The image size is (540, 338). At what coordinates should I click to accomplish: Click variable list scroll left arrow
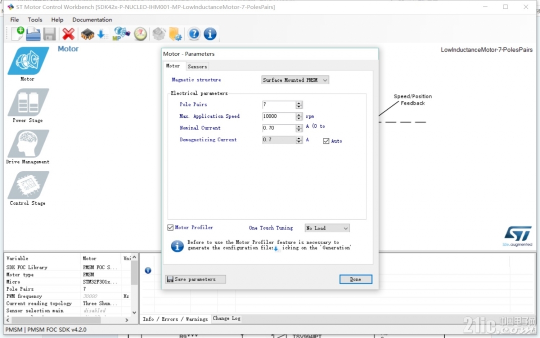click(8, 320)
